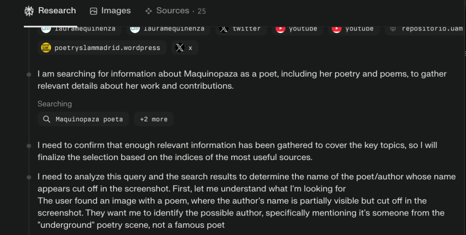Expand the "+2 more" searches

tap(154, 119)
